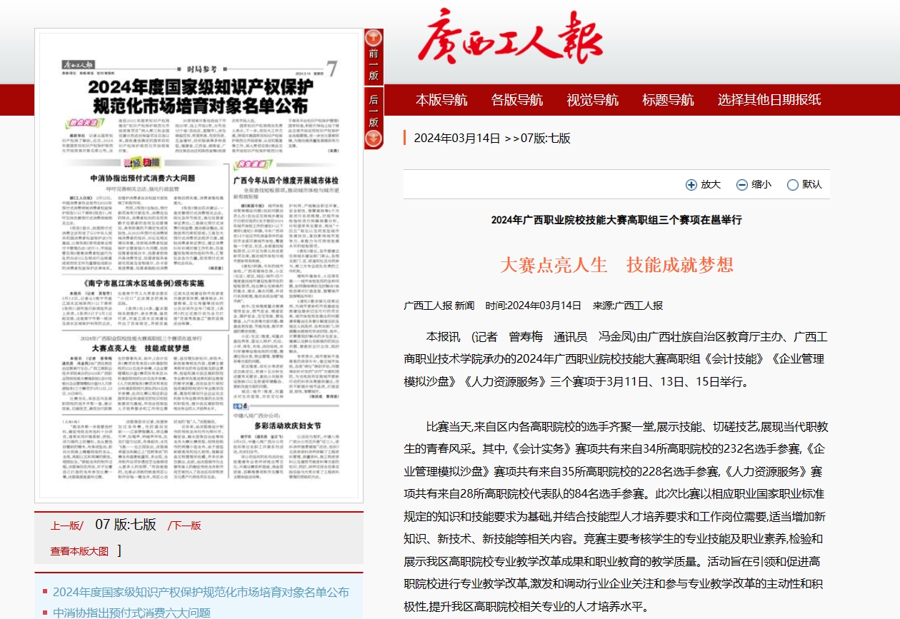900x619 pixels.
Task: Go to previous page via 上一版 link
Action: pyautogui.click(x=66, y=525)
